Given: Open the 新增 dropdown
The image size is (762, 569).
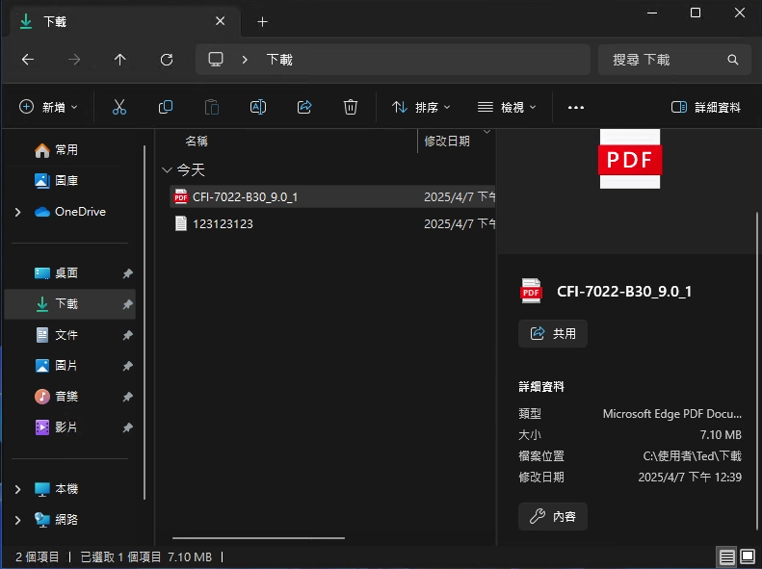Looking at the screenshot, I should click(x=47, y=107).
